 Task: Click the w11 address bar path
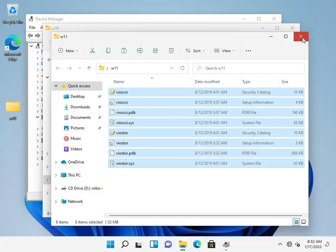[x=115, y=68]
